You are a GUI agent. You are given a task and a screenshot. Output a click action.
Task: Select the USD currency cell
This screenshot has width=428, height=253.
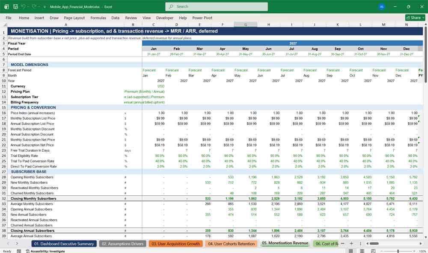(161, 86)
